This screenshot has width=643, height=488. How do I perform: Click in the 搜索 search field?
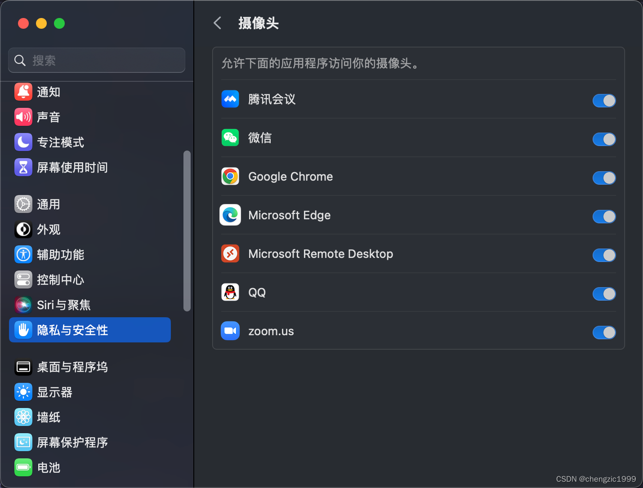tap(97, 60)
